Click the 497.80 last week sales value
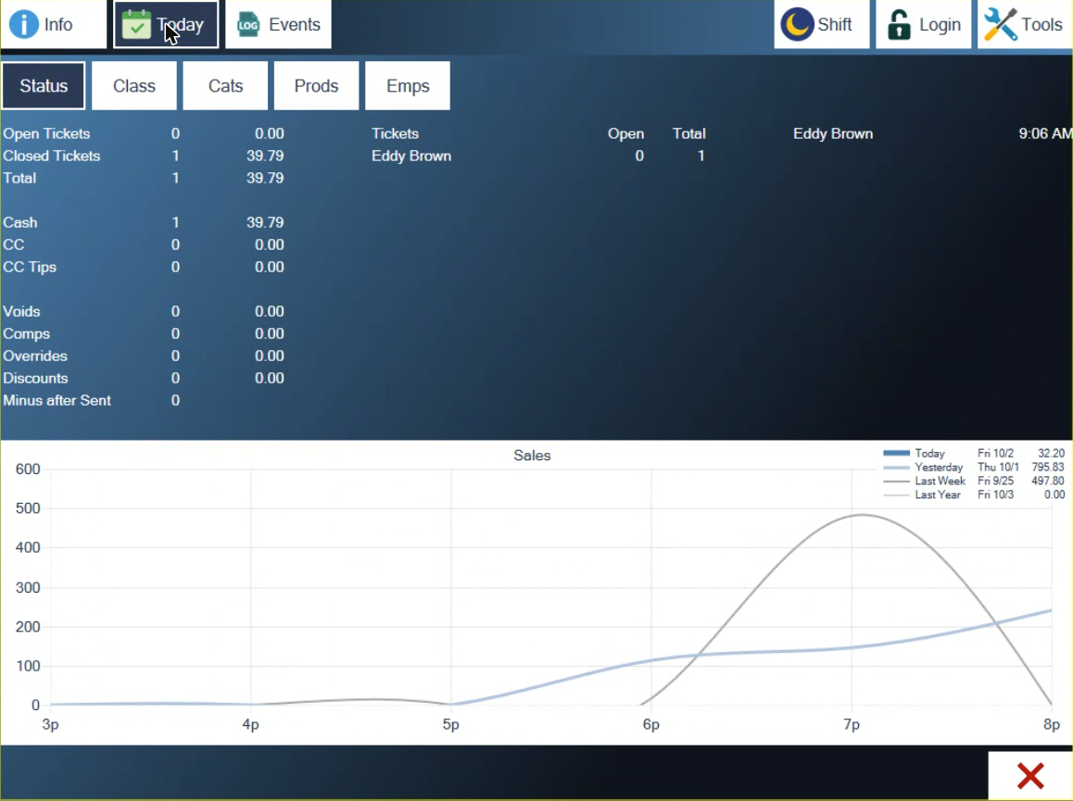The width and height of the screenshot is (1073, 801). [x=1048, y=481]
